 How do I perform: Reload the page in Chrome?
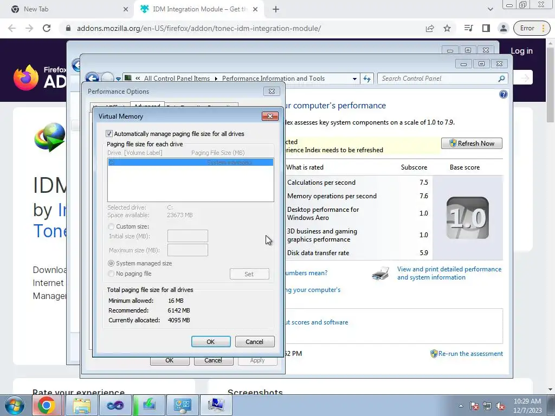coord(47,28)
